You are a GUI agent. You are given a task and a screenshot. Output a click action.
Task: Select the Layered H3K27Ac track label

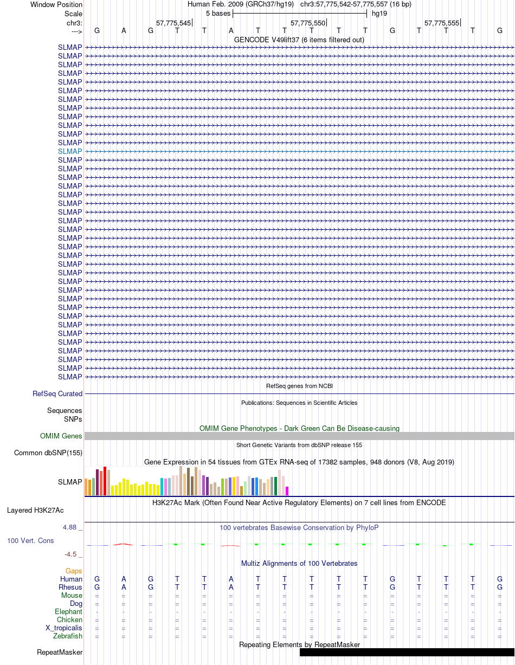pos(35,511)
